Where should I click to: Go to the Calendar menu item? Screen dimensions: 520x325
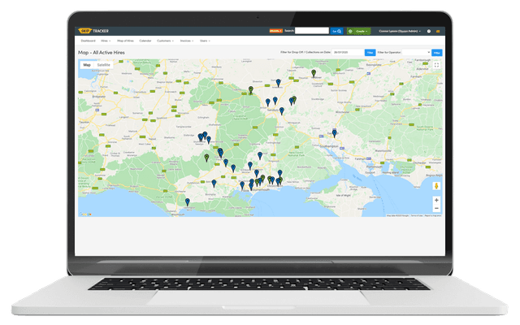pos(145,40)
